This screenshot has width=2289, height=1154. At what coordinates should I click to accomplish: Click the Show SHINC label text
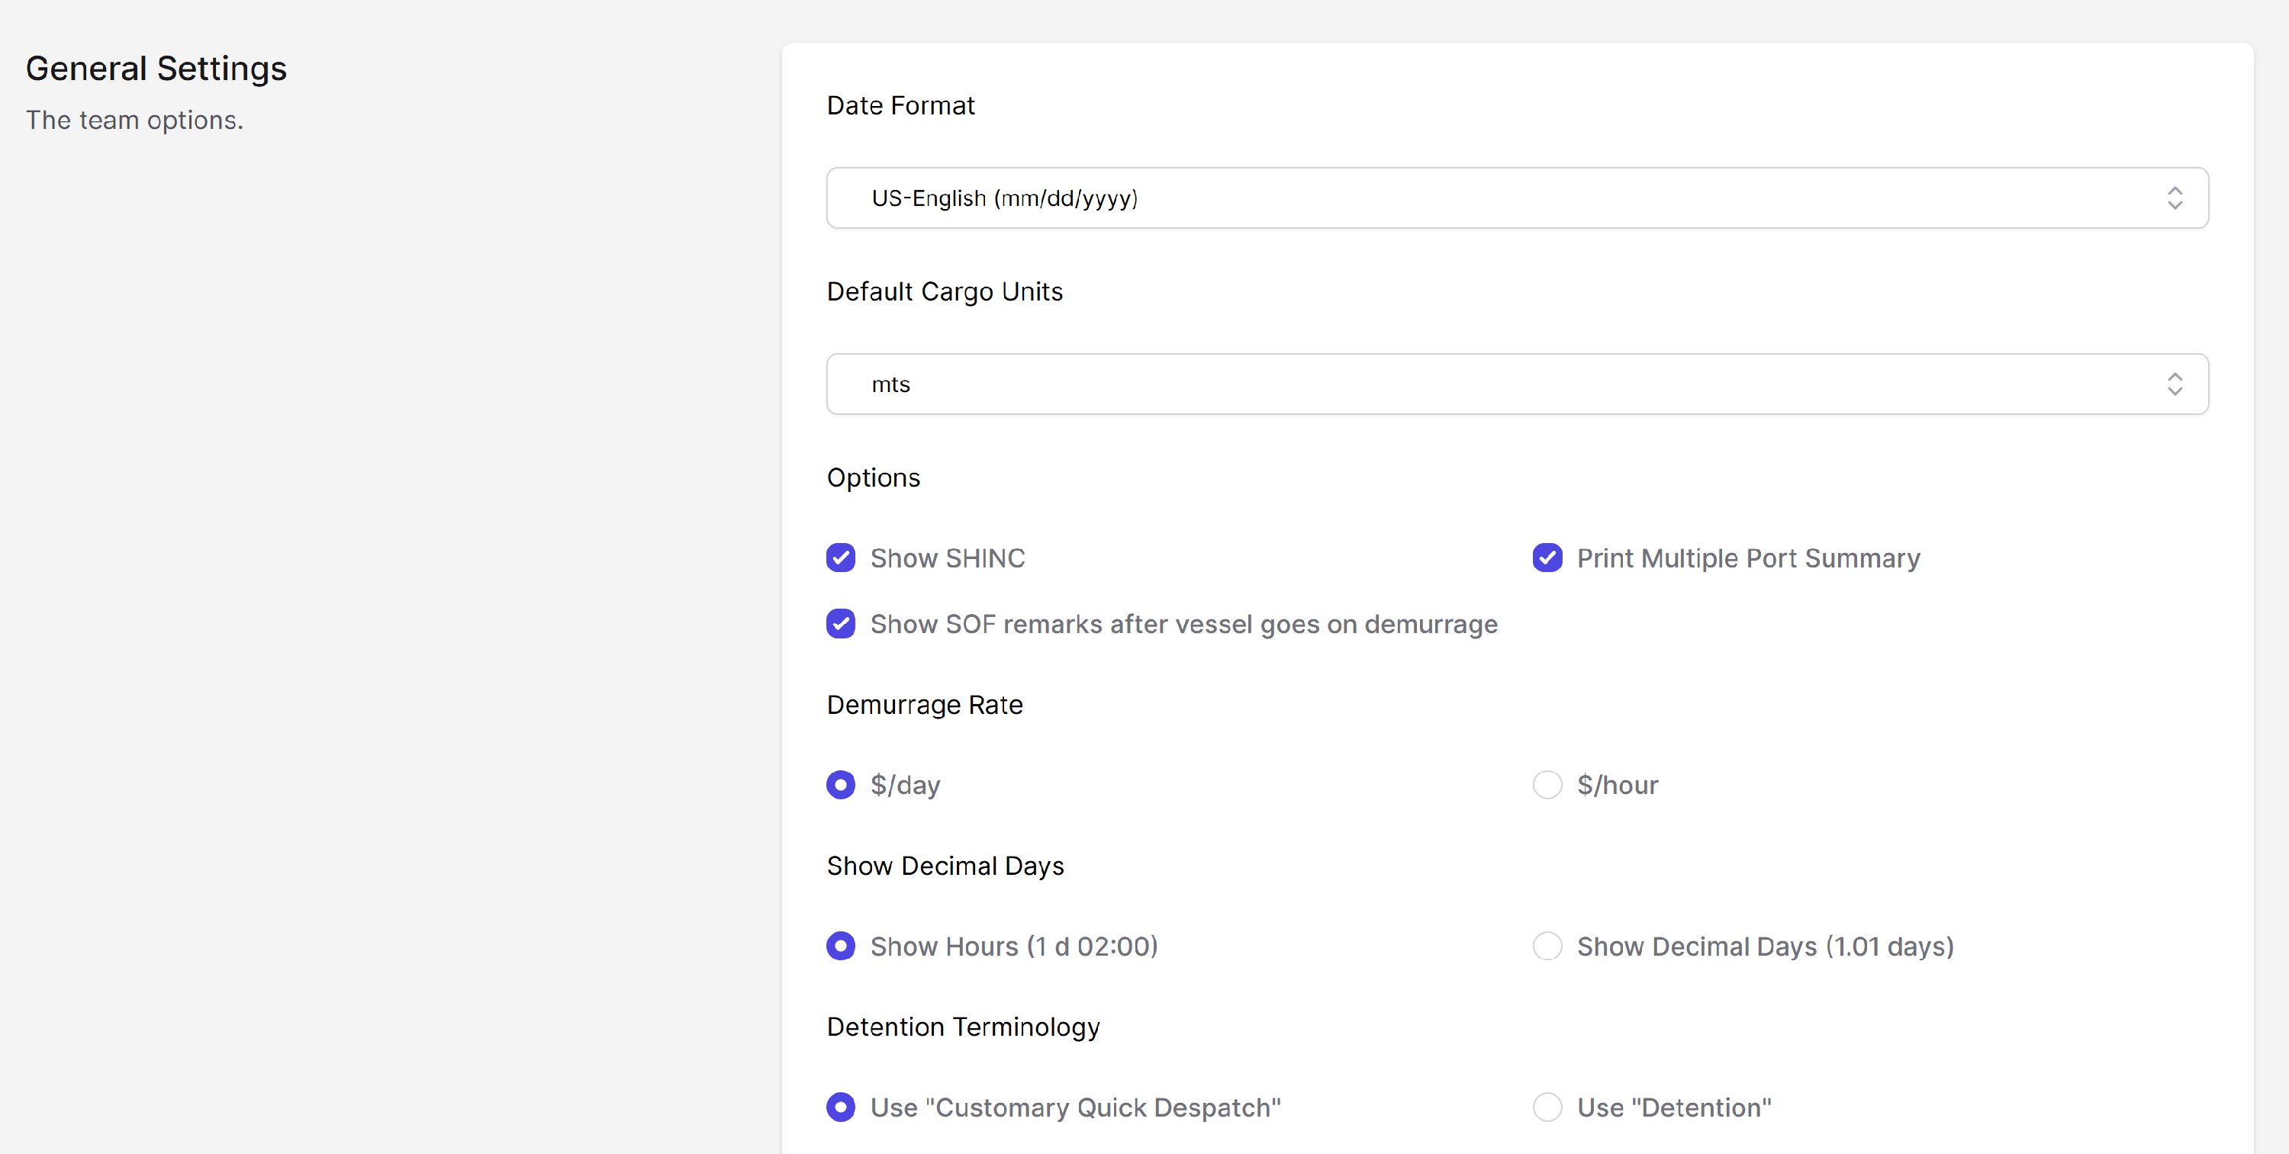pos(947,558)
